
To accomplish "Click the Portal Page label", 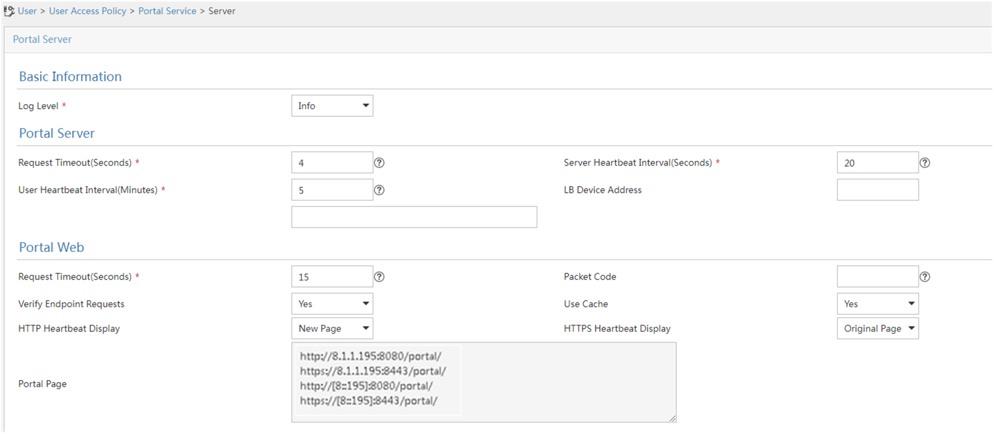I will (42, 384).
